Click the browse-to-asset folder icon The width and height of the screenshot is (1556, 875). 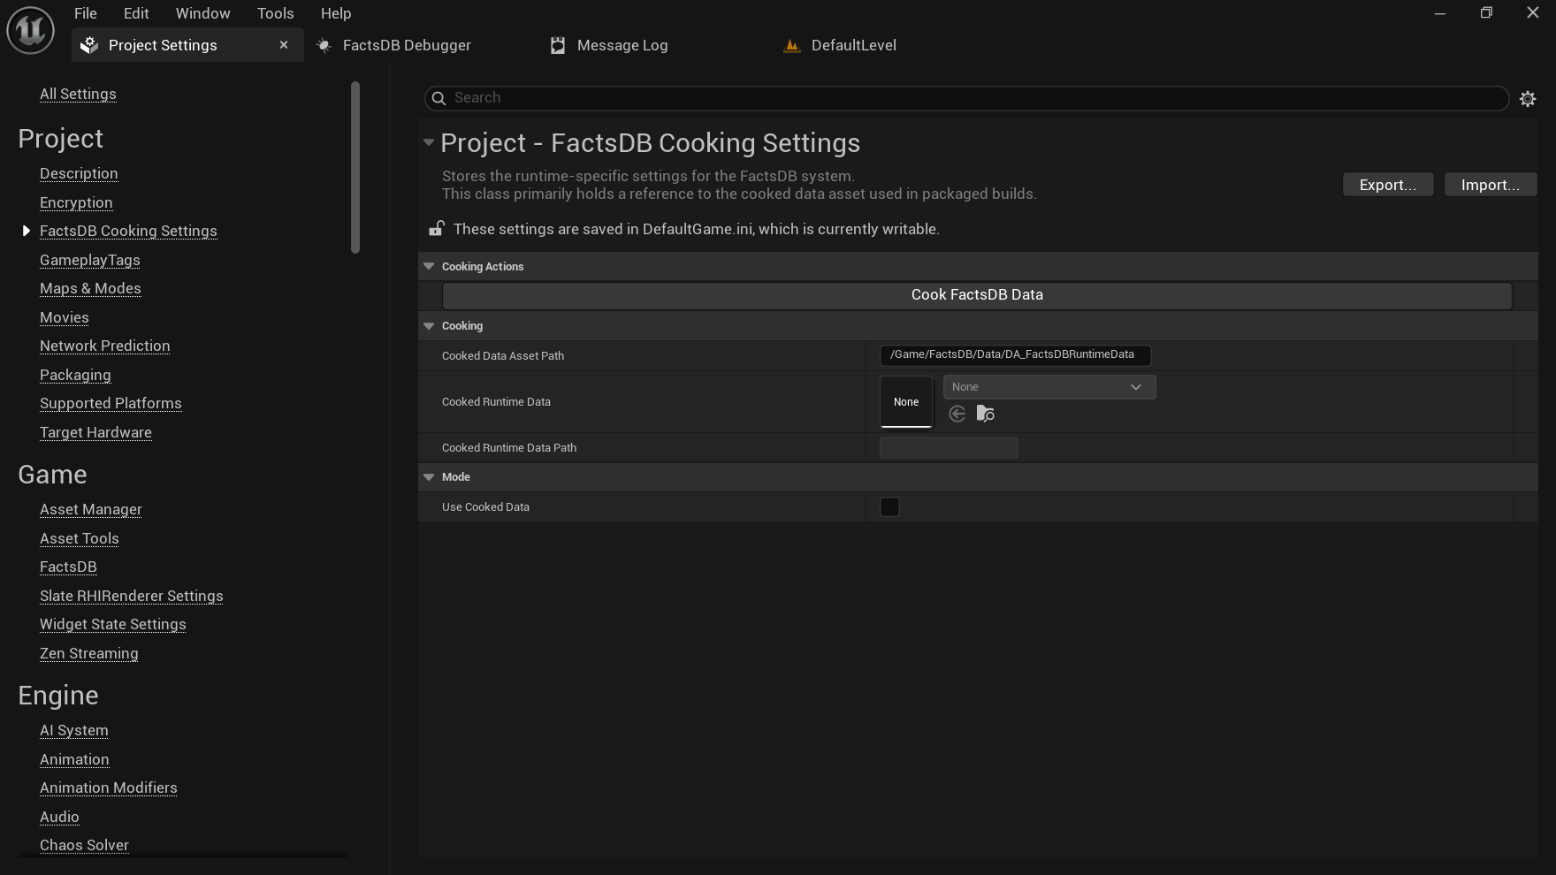pos(986,414)
